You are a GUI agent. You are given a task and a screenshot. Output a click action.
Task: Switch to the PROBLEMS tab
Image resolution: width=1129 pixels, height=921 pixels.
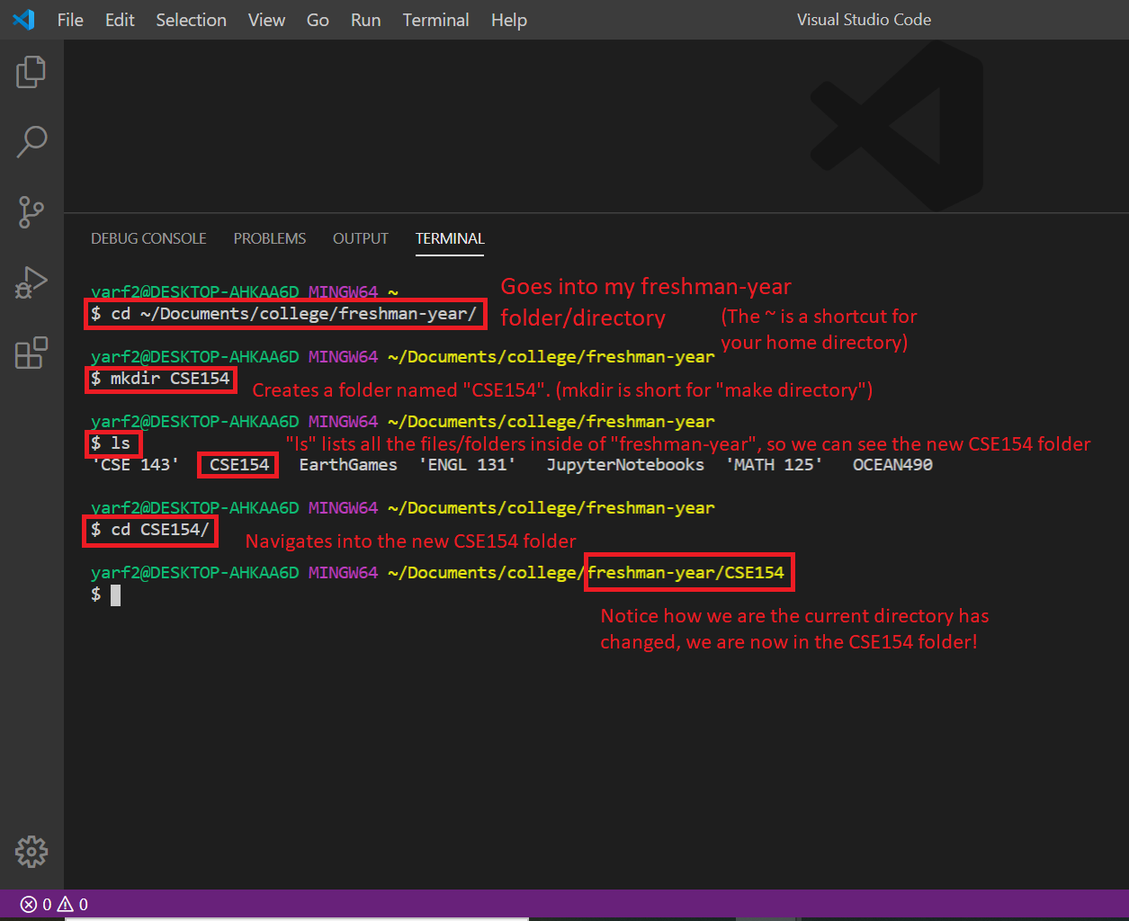tap(269, 238)
